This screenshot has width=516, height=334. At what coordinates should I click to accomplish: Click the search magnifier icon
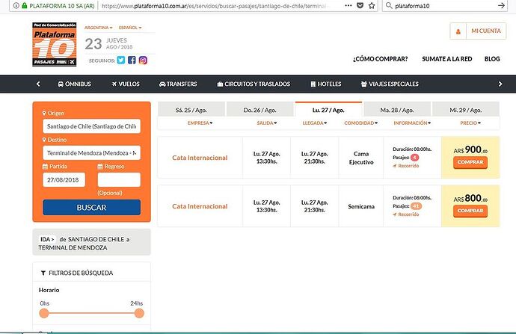pos(389,5)
